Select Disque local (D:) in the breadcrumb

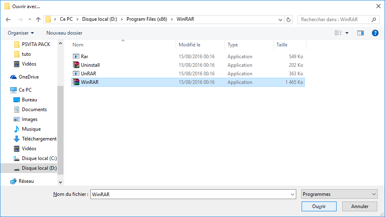click(x=100, y=19)
